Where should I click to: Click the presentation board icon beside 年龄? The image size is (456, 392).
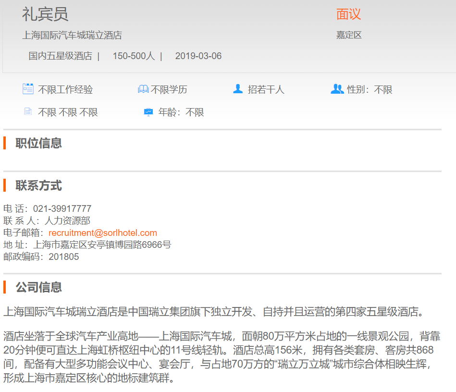point(148,112)
